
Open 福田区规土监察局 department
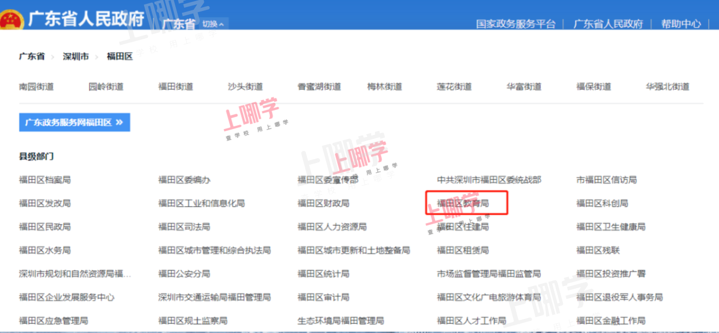[x=192, y=321]
